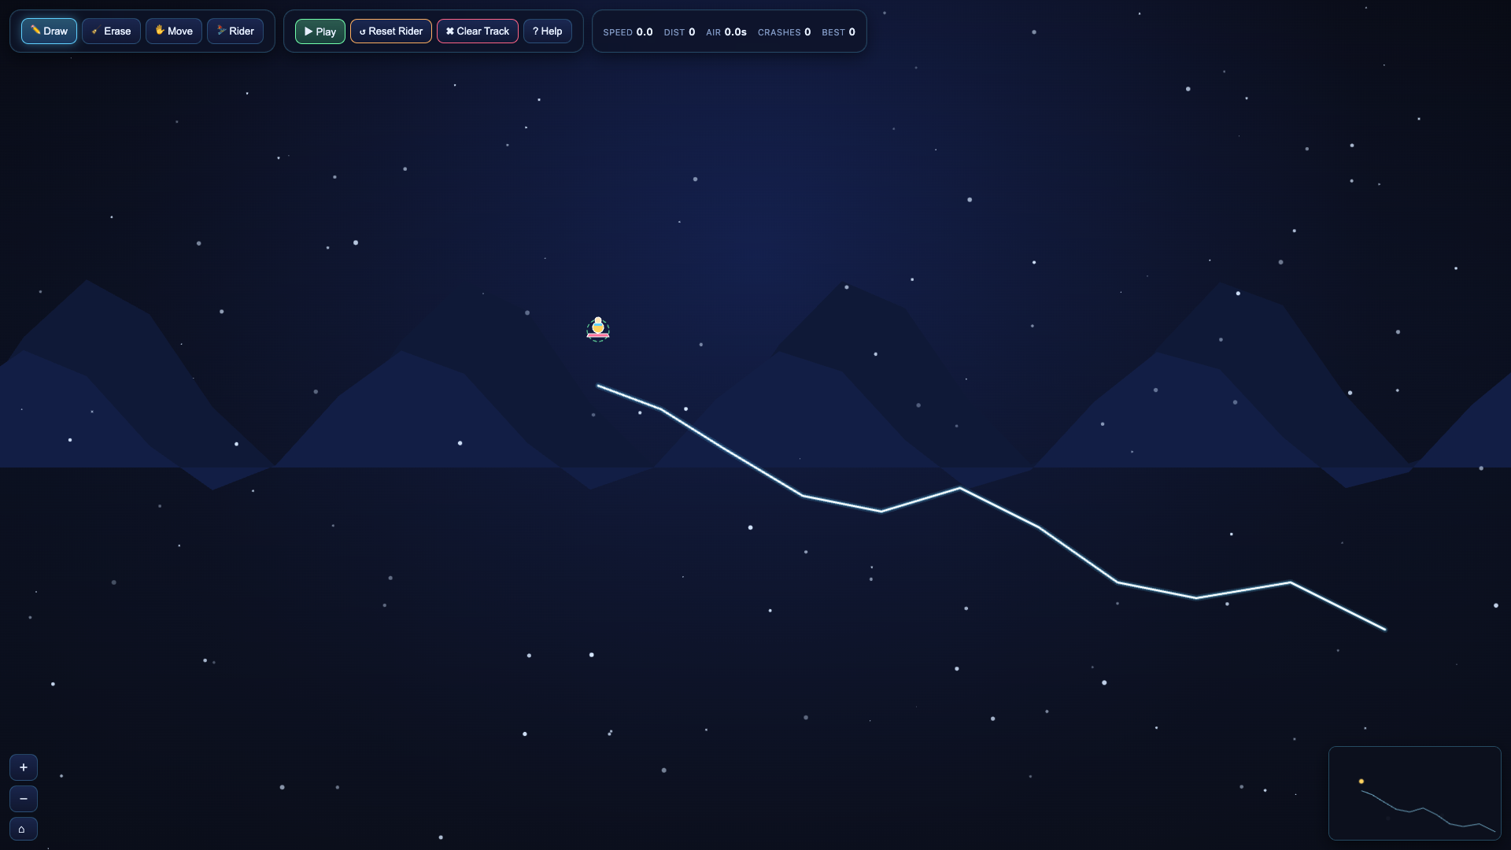Activate the Move hand tool

(174, 31)
